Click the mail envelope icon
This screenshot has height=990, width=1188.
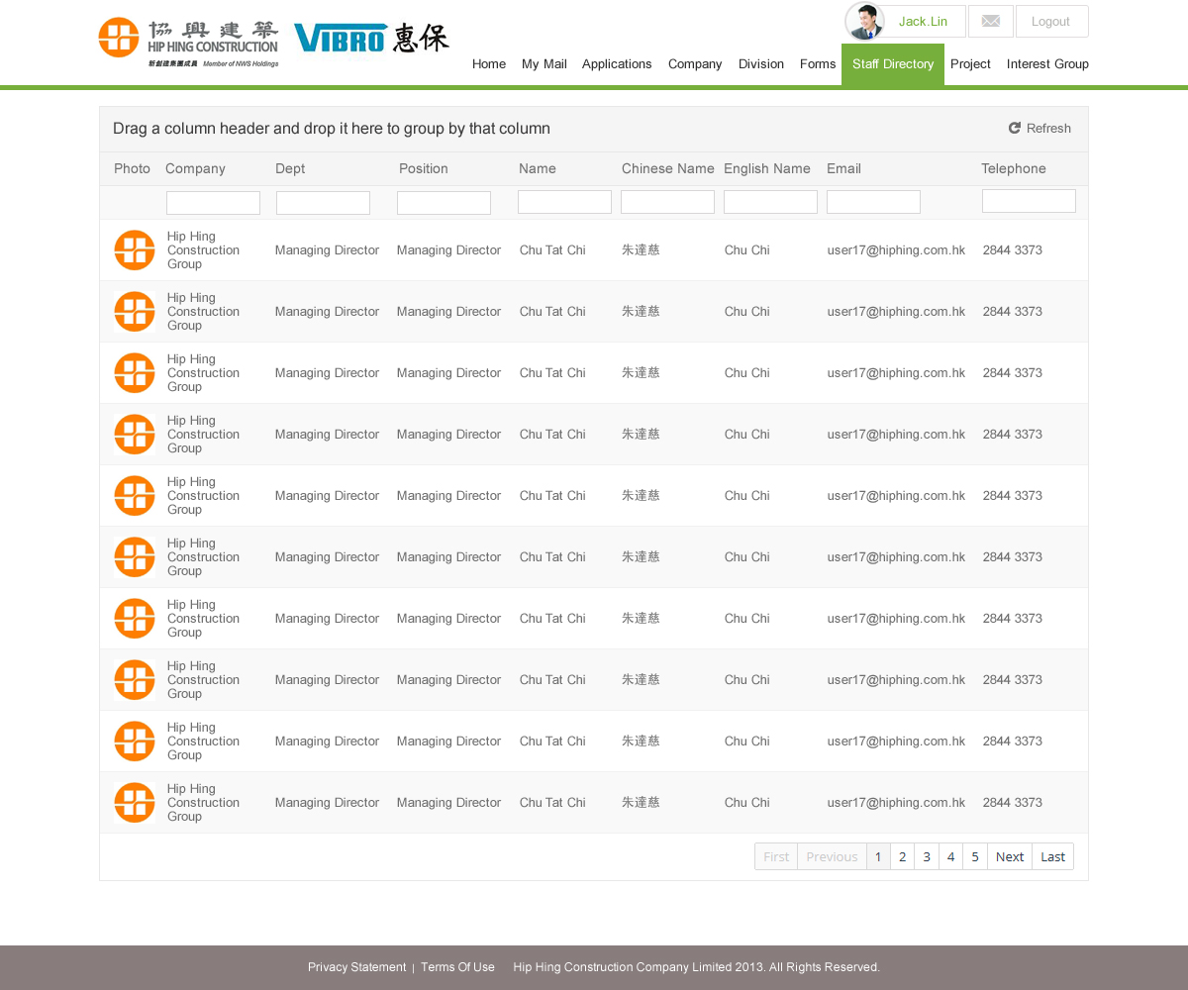[x=990, y=22]
